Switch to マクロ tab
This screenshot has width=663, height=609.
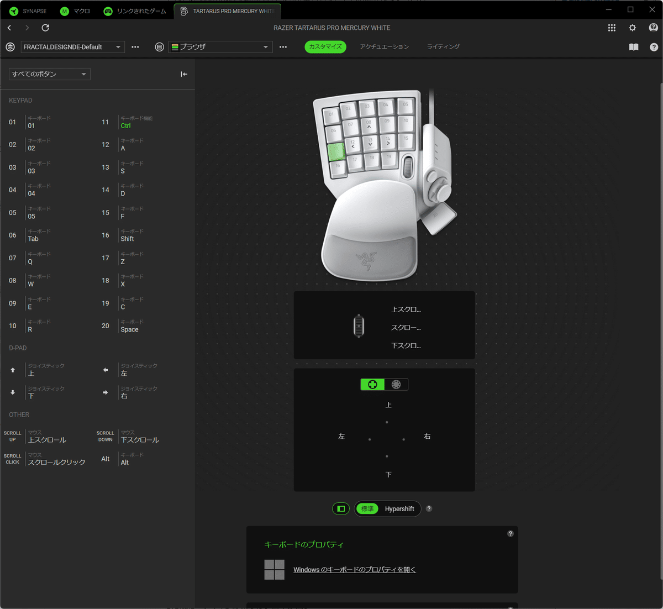coord(75,11)
